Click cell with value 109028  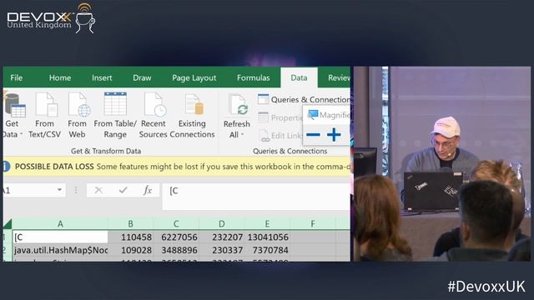click(131, 250)
